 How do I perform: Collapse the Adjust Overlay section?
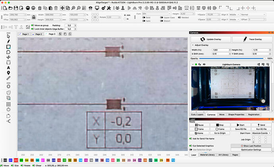tap(193, 45)
